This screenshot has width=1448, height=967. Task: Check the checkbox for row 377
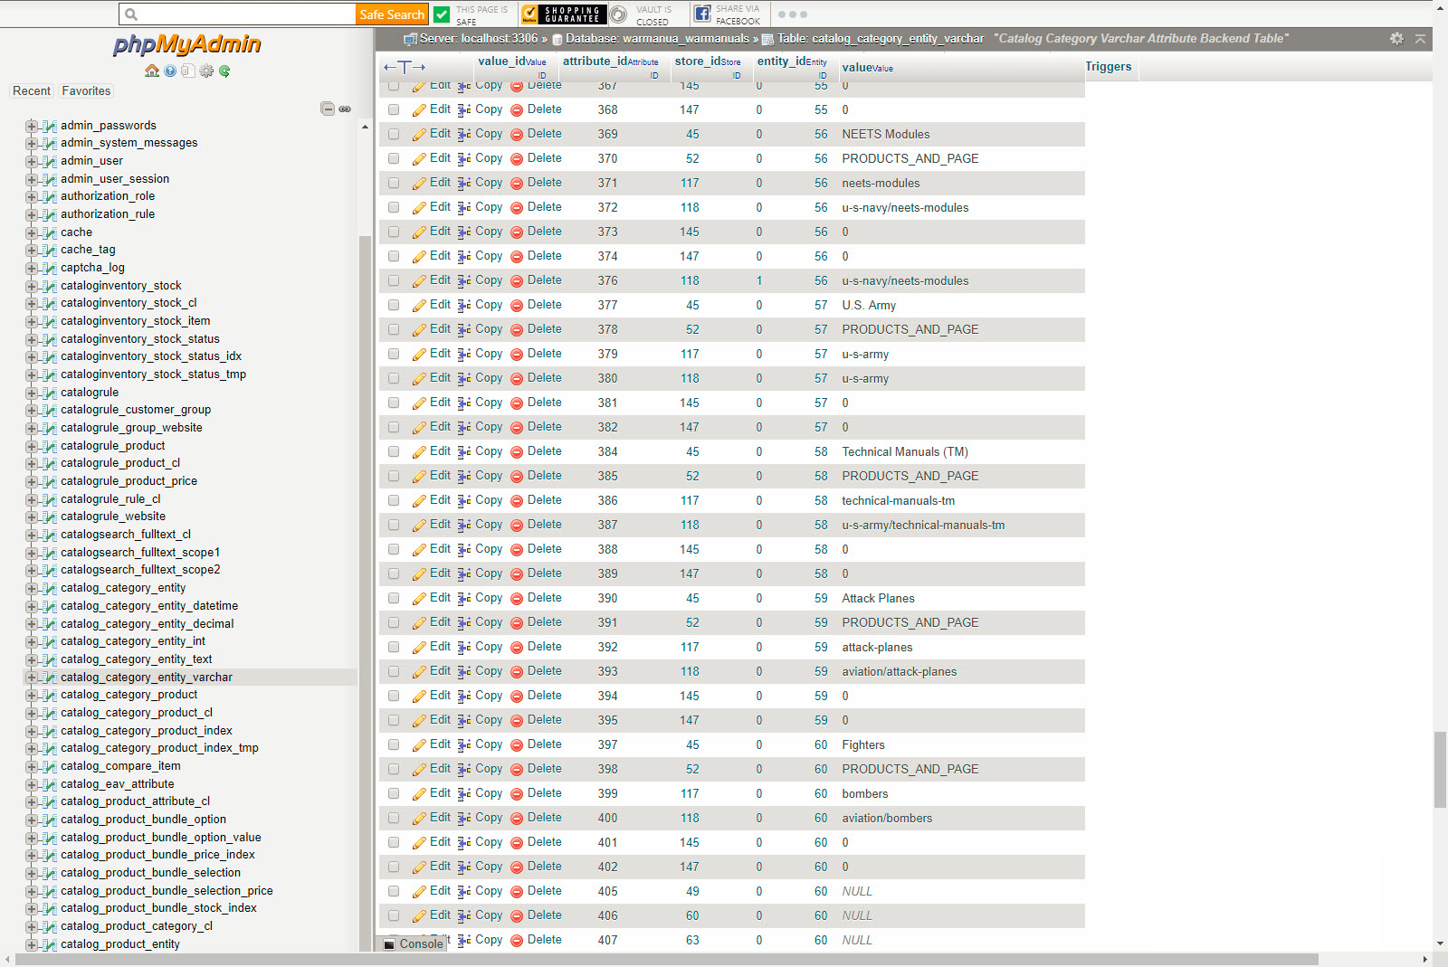[394, 305]
